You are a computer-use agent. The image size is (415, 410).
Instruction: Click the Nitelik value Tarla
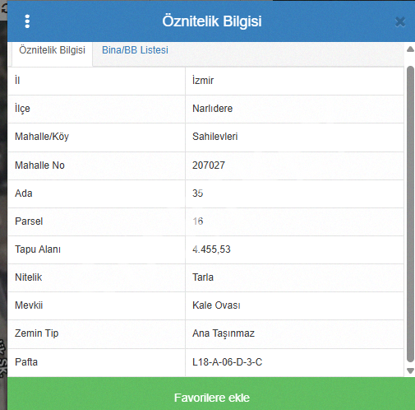point(203,277)
